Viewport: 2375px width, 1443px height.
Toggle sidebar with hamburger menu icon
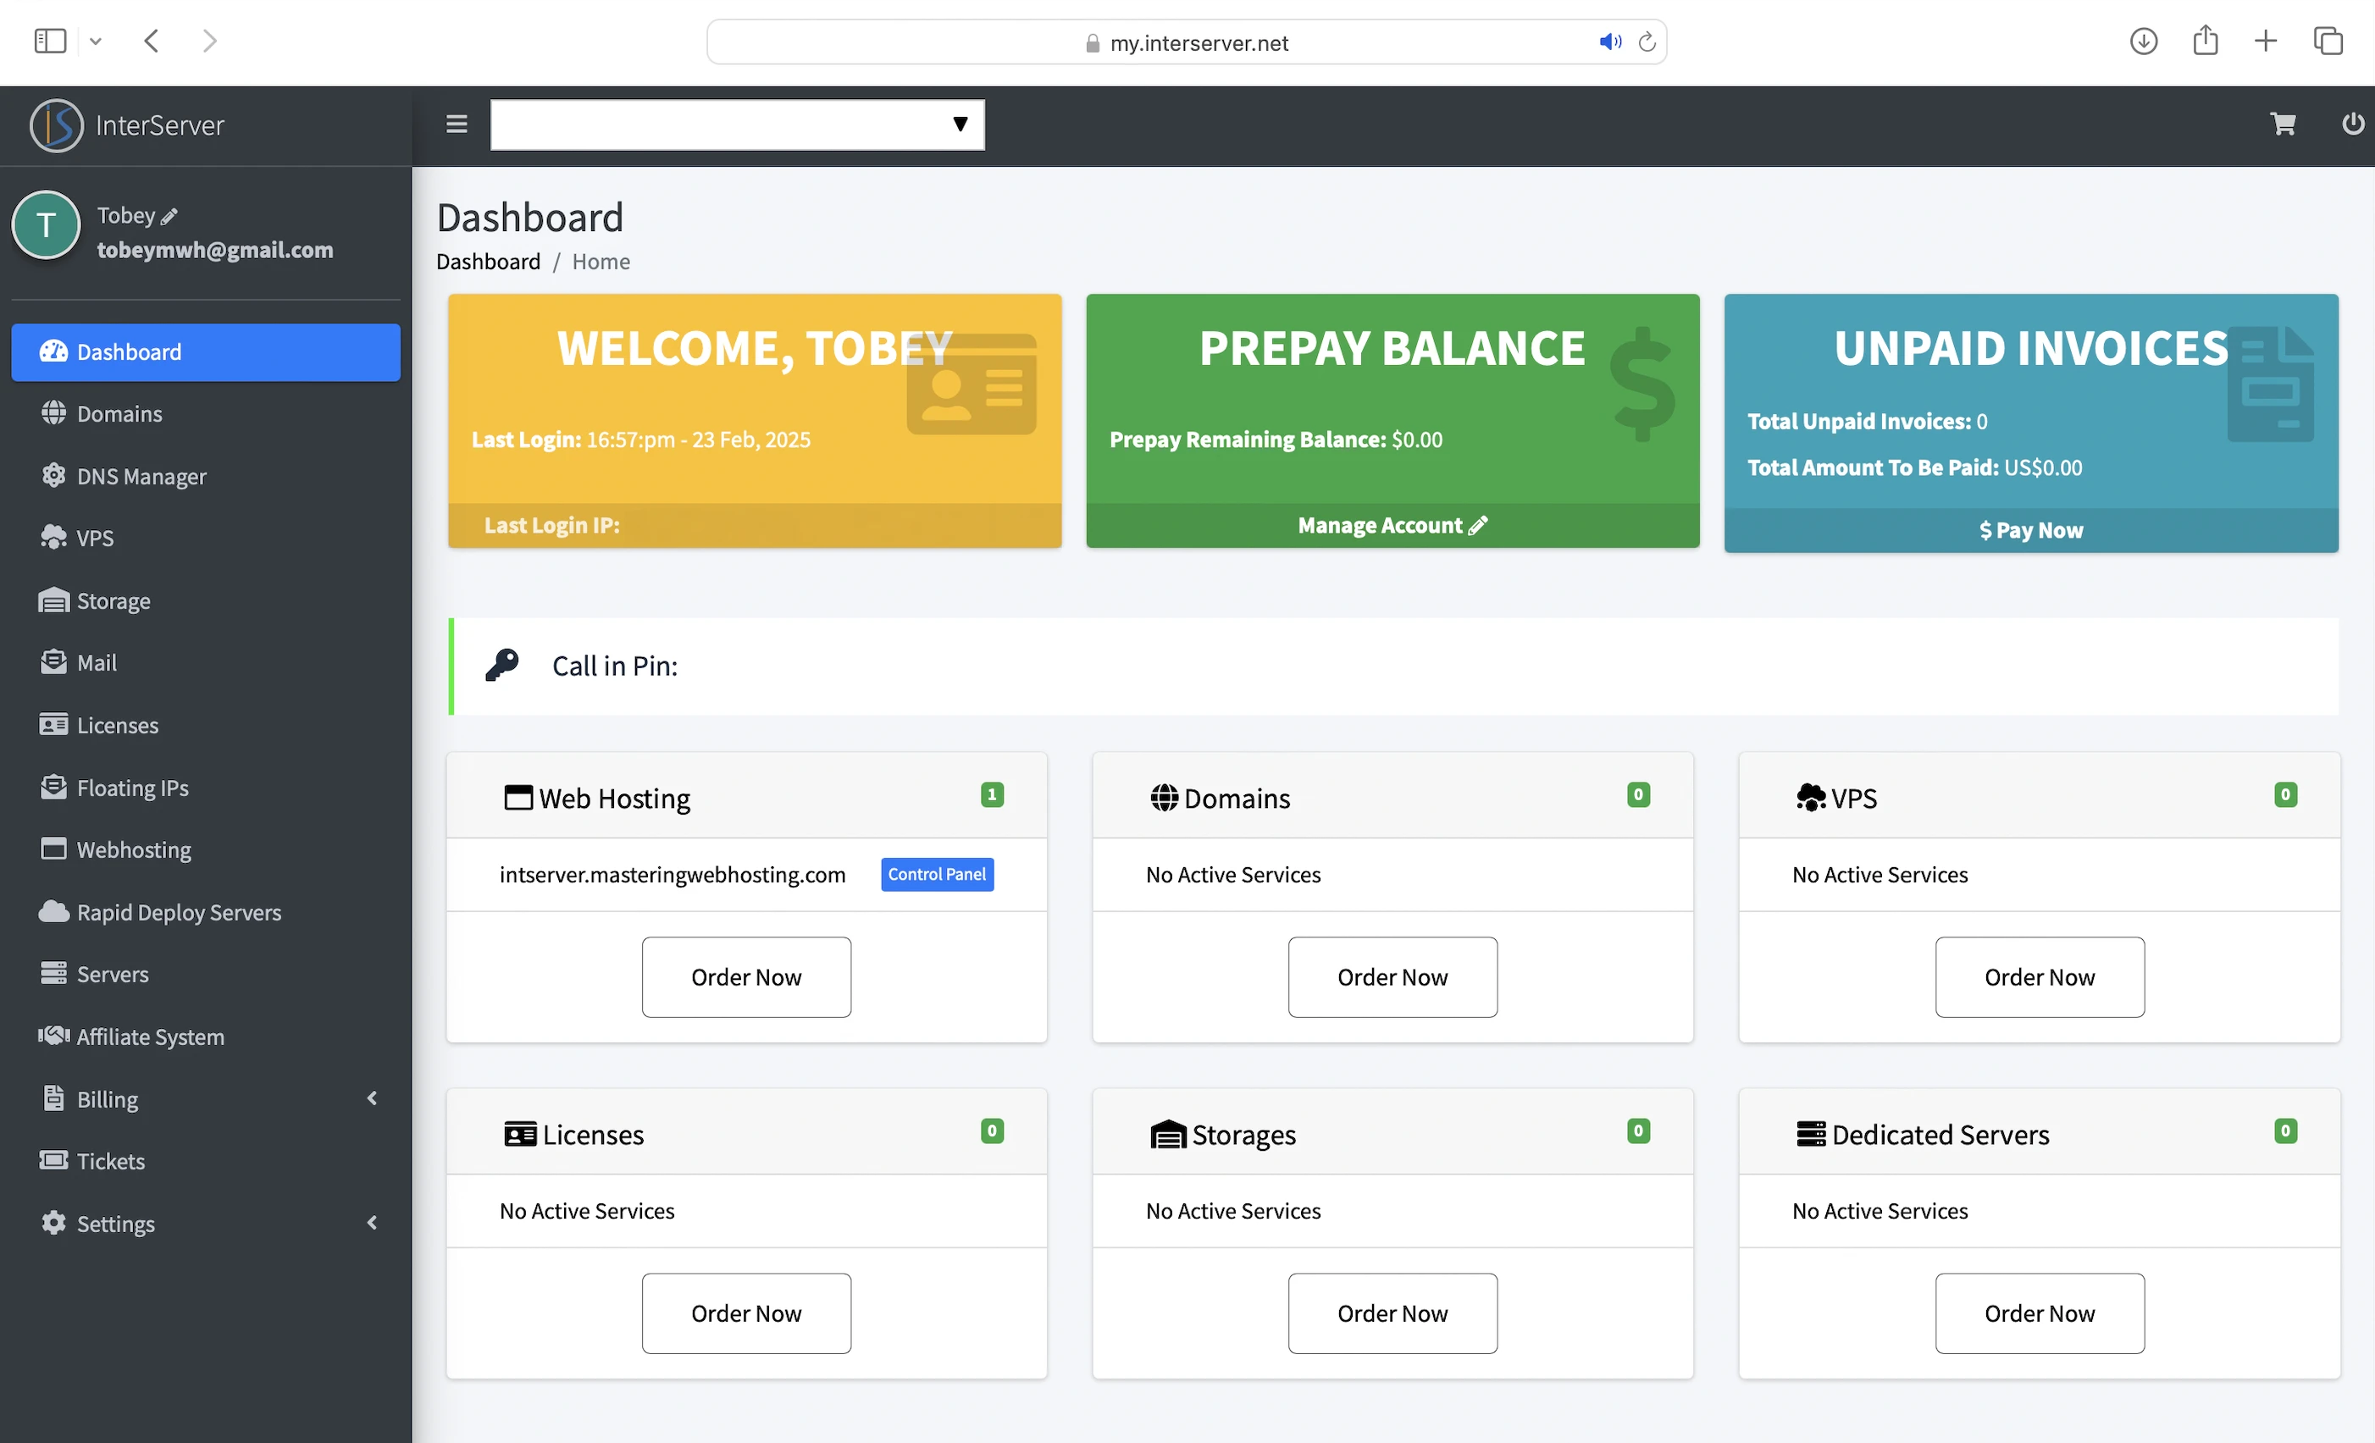click(x=457, y=124)
